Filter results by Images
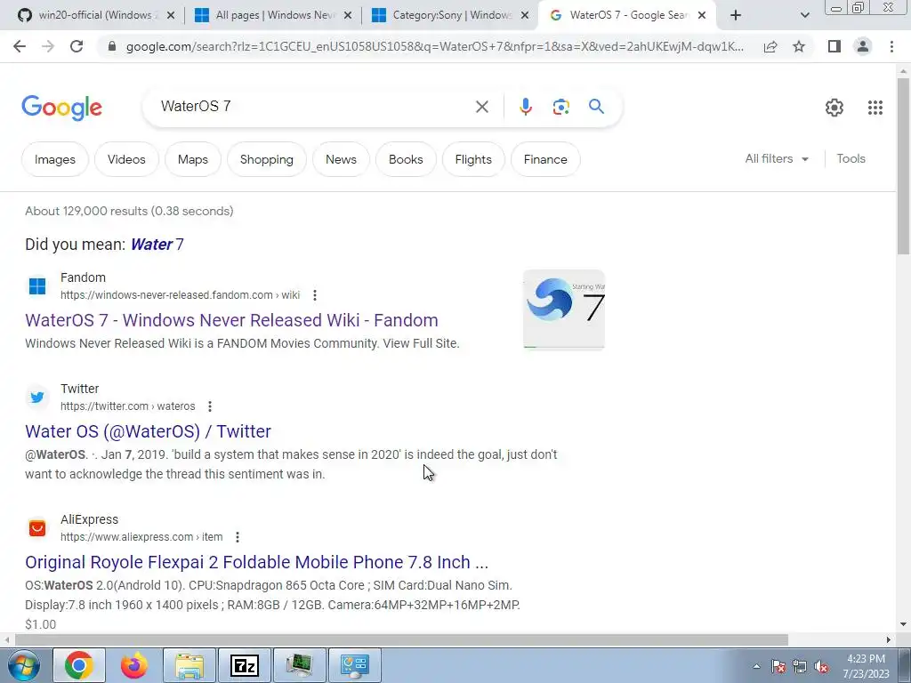The width and height of the screenshot is (911, 683). click(55, 159)
